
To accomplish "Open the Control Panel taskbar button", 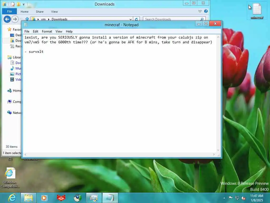I will [x=94, y=198].
